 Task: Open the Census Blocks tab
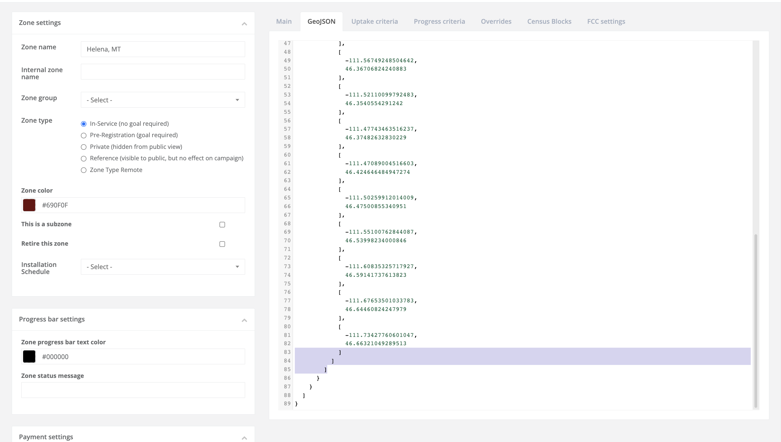(549, 21)
